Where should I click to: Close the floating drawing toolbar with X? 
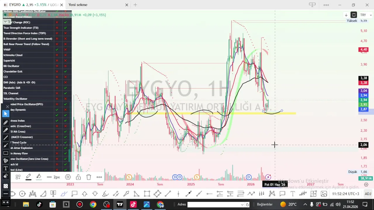[x=8, y=106]
